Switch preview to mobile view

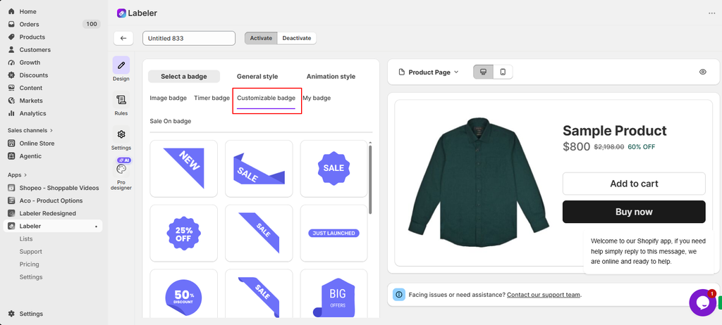pos(503,72)
